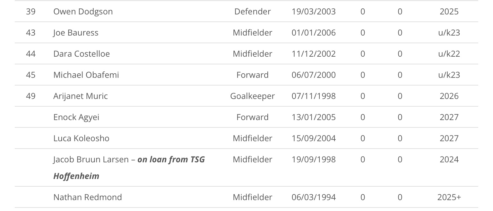
Task: Click the Forward position for Enock Agyei
Action: [x=253, y=117]
